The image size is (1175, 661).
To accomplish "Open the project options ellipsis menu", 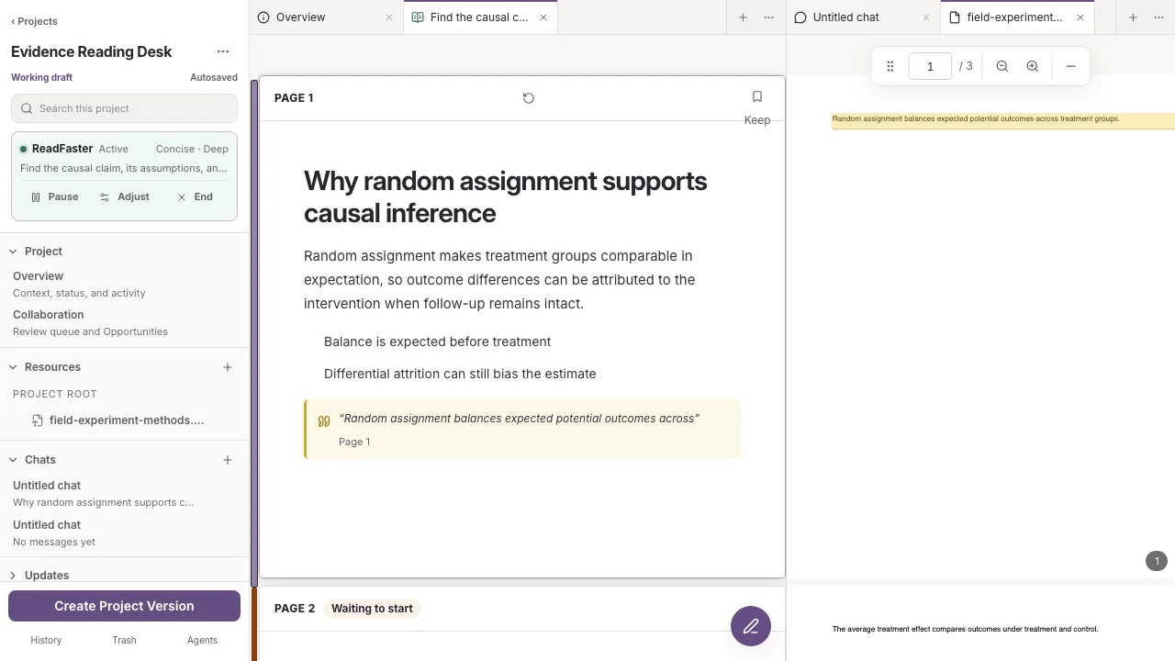I will (x=223, y=51).
